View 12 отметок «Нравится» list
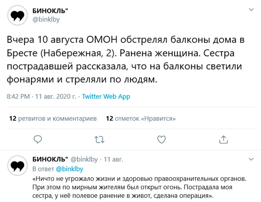Screen dimensions: 261x202 tap(141, 118)
